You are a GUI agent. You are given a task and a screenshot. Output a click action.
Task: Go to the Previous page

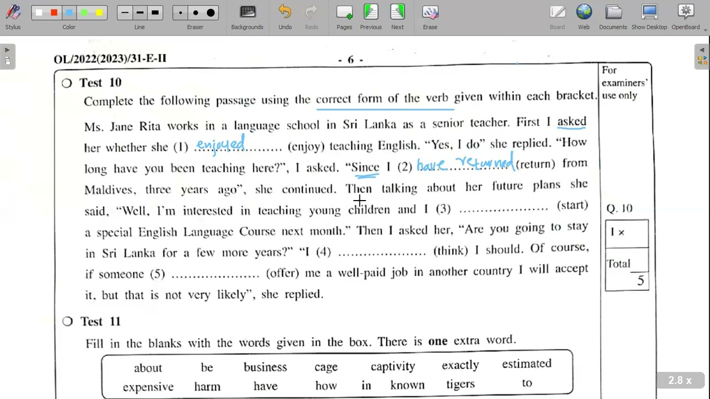[x=371, y=17]
